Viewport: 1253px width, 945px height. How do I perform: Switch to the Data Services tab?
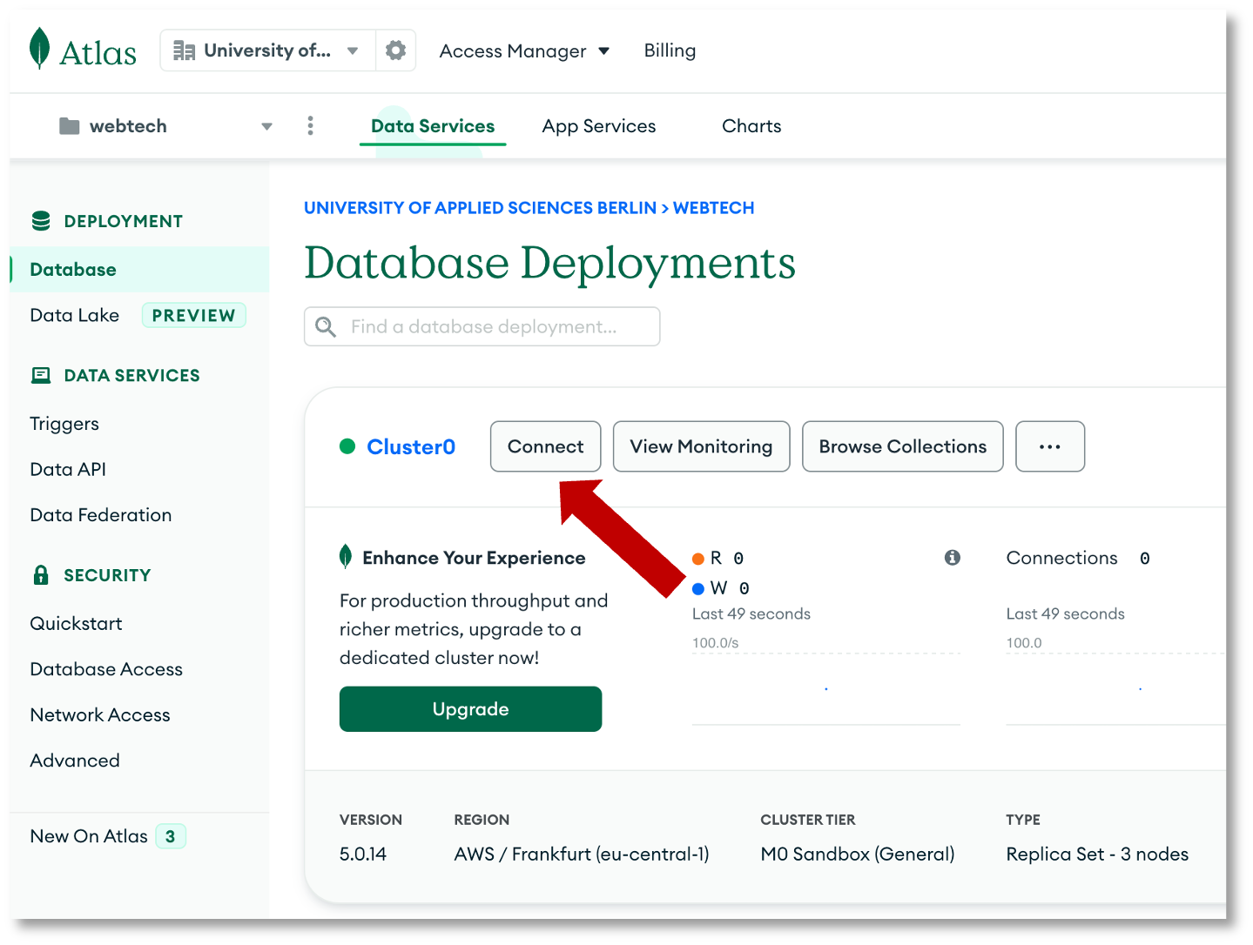(x=433, y=126)
